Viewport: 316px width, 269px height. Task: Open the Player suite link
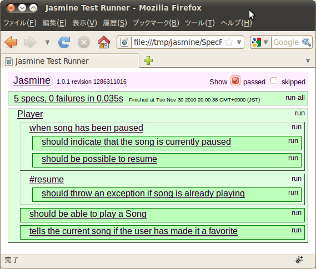tap(30, 114)
